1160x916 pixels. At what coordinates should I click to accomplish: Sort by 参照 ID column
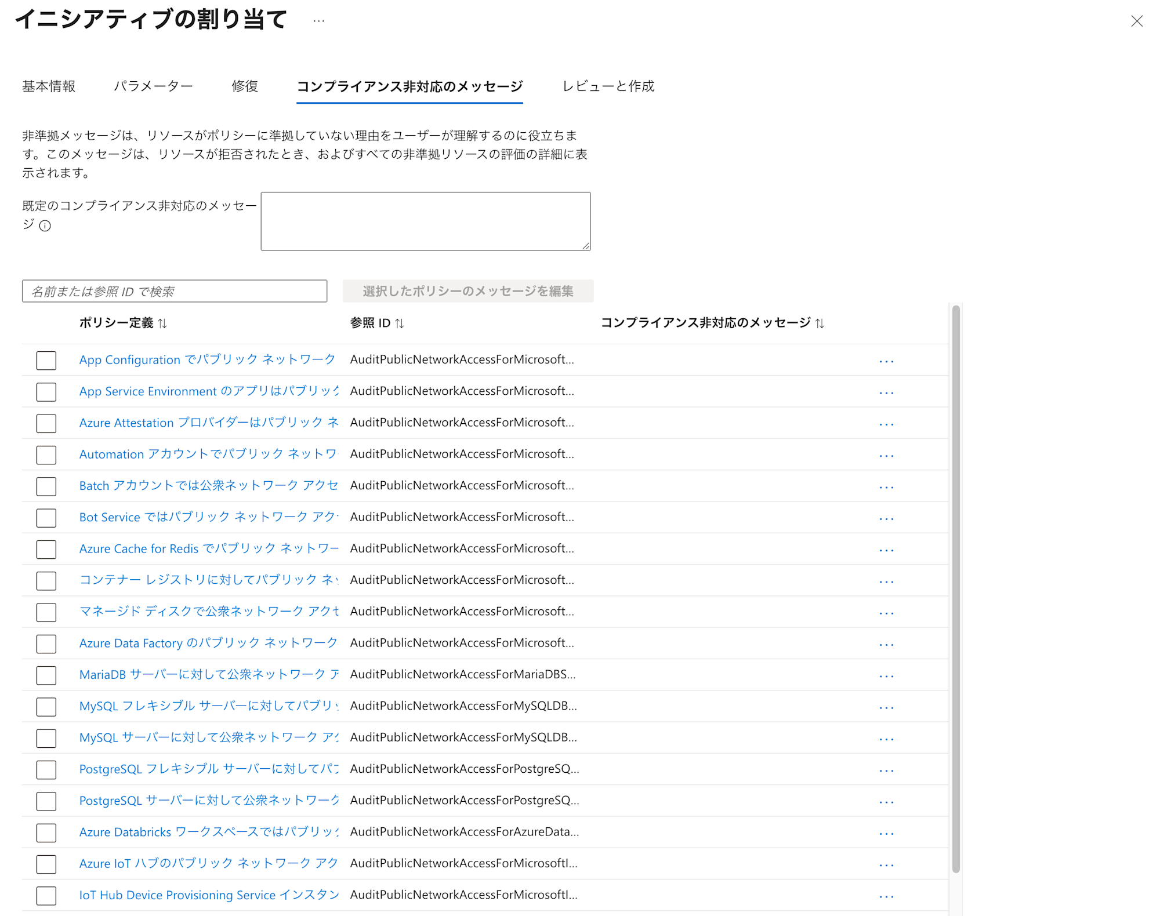coord(400,323)
